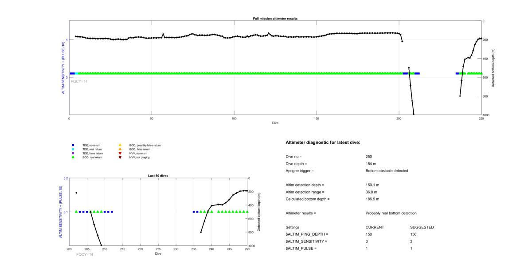
Task: Click the orange triangle BOD false return legend marker
Action: click(120, 149)
